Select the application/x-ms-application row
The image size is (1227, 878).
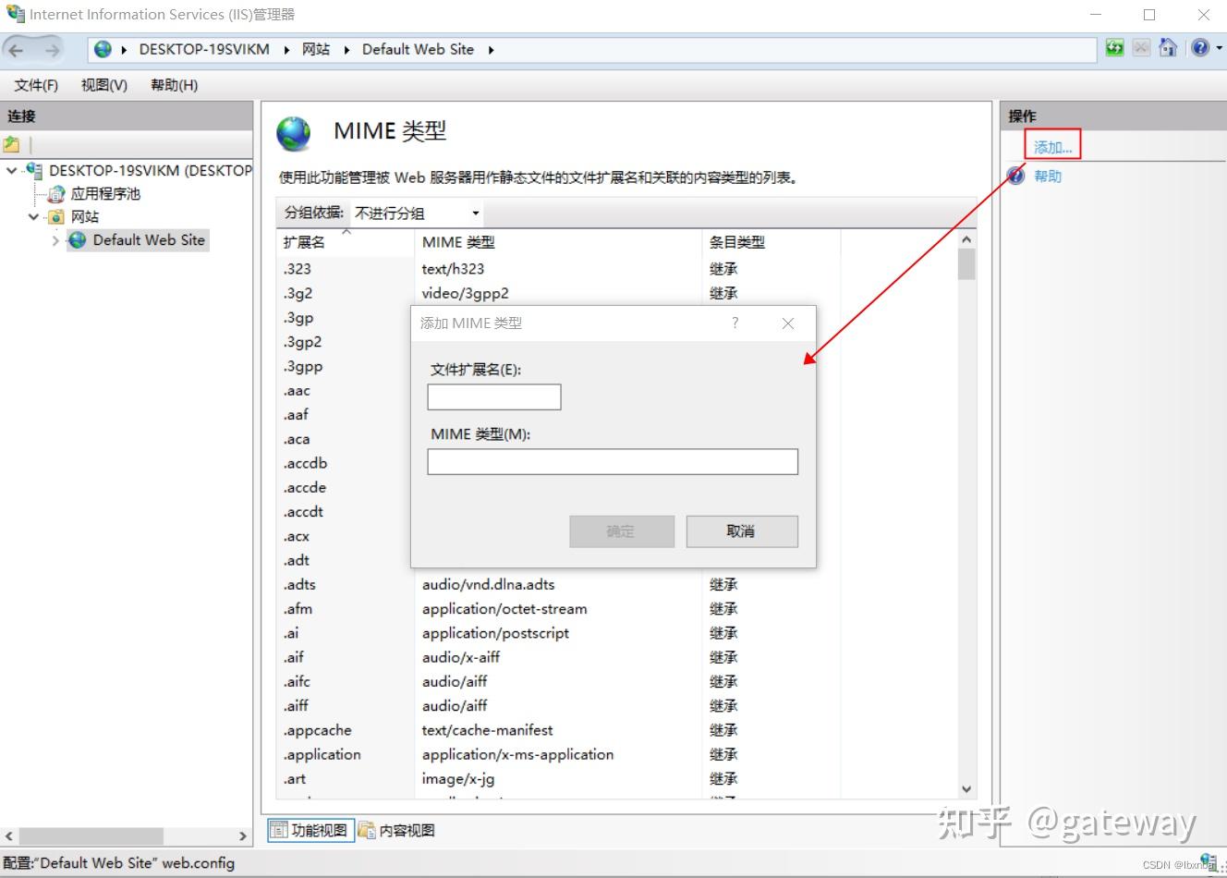click(x=517, y=754)
